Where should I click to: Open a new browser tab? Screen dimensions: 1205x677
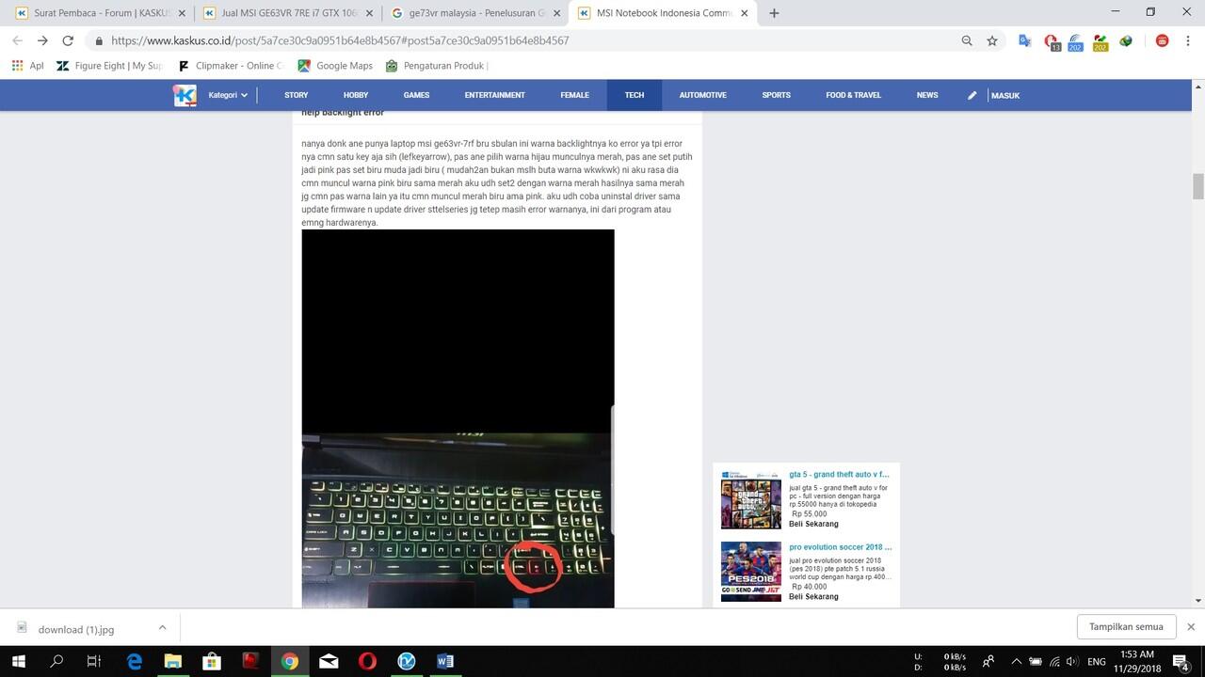click(x=774, y=13)
